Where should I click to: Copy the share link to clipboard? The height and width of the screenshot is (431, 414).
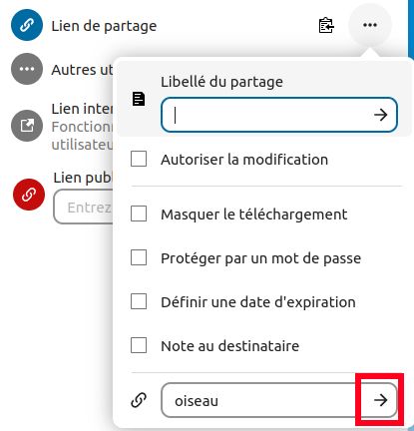326,25
